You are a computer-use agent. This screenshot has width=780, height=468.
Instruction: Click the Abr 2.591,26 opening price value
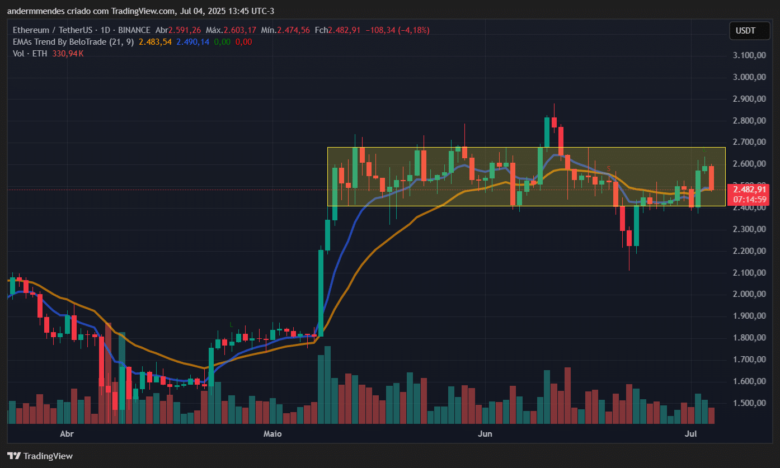point(186,30)
